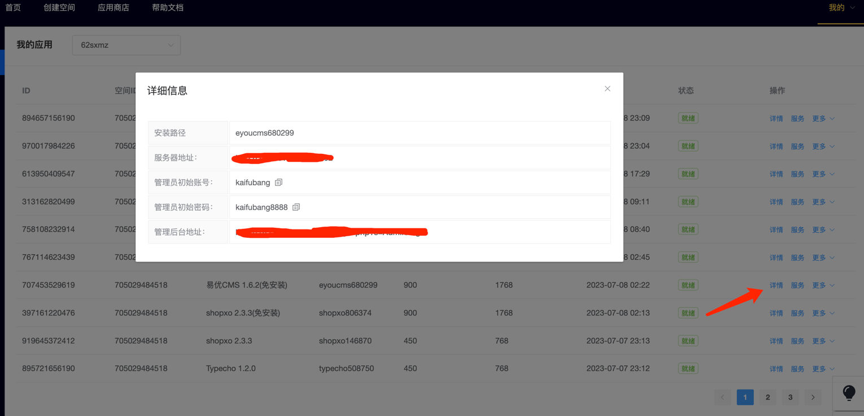The image size is (864, 416).
Task: Select the install path value eyoucms680299 in dialog
Action: 264,133
